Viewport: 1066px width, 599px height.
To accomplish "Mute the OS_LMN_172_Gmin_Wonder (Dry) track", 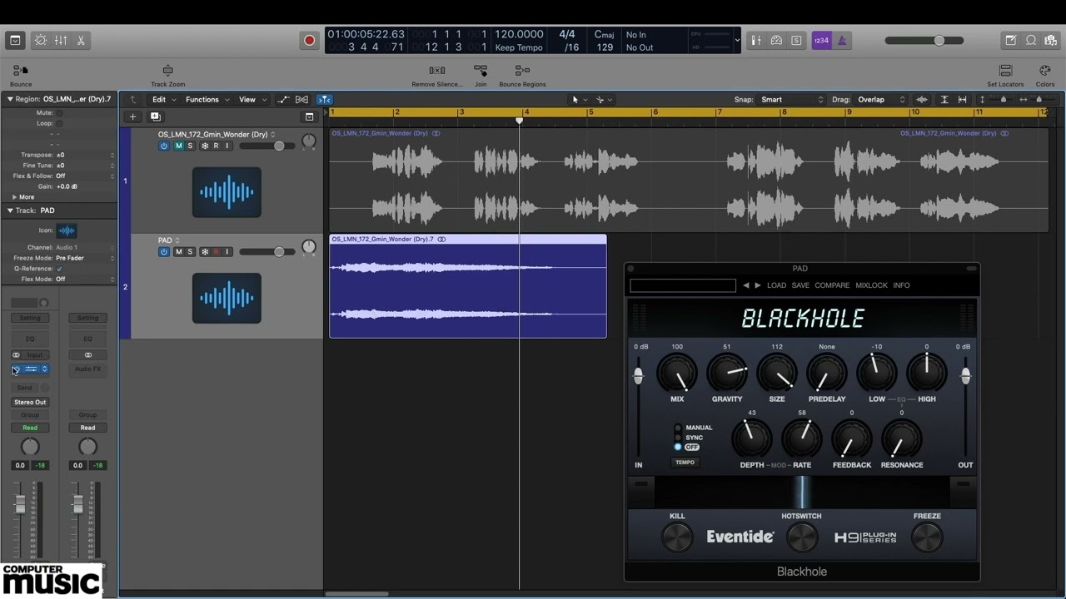I will click(178, 146).
